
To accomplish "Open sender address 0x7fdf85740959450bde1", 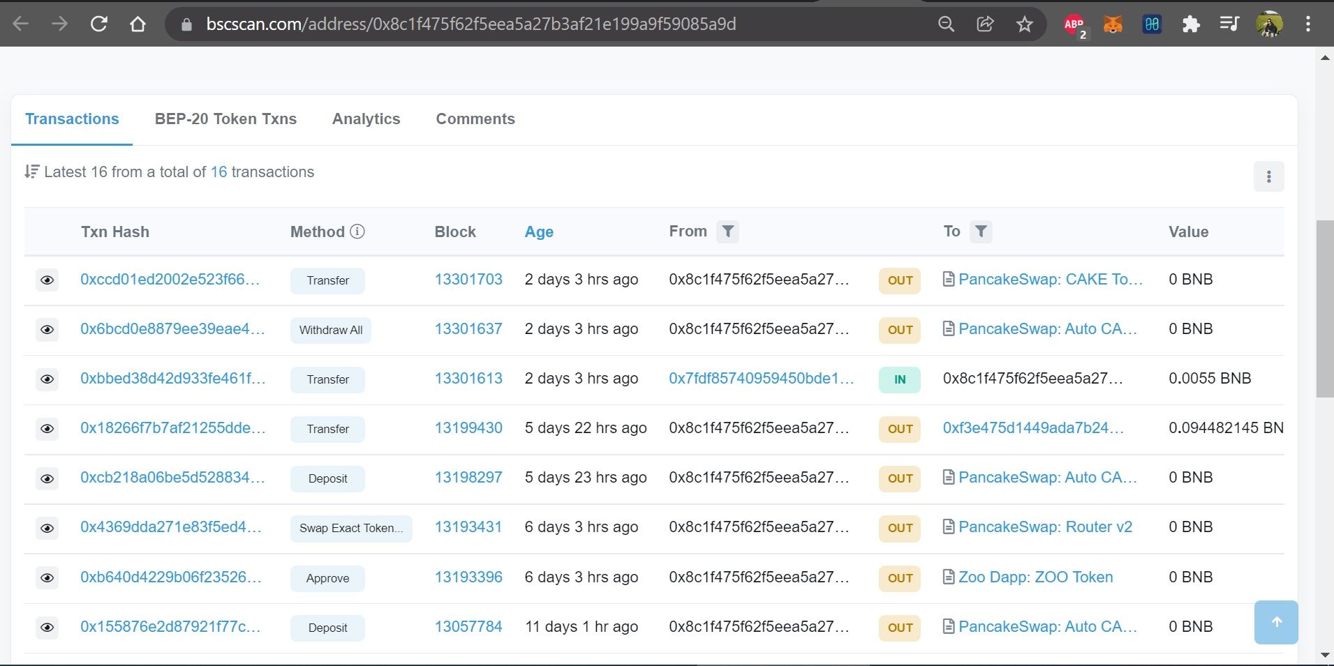I will 762,379.
